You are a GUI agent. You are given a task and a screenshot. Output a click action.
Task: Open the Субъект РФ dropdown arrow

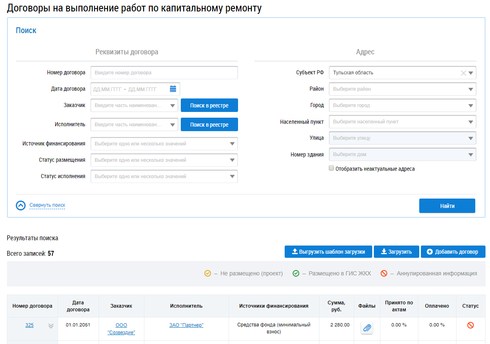471,73
